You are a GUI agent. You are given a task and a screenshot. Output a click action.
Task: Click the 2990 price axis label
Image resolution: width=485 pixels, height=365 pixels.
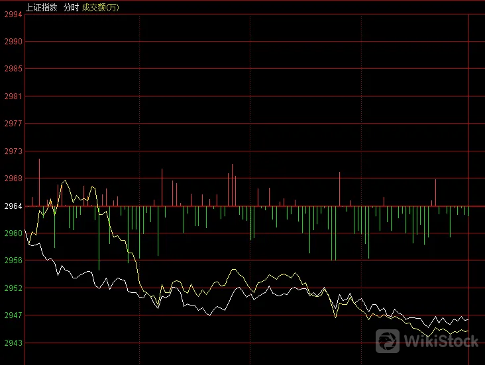coord(12,41)
